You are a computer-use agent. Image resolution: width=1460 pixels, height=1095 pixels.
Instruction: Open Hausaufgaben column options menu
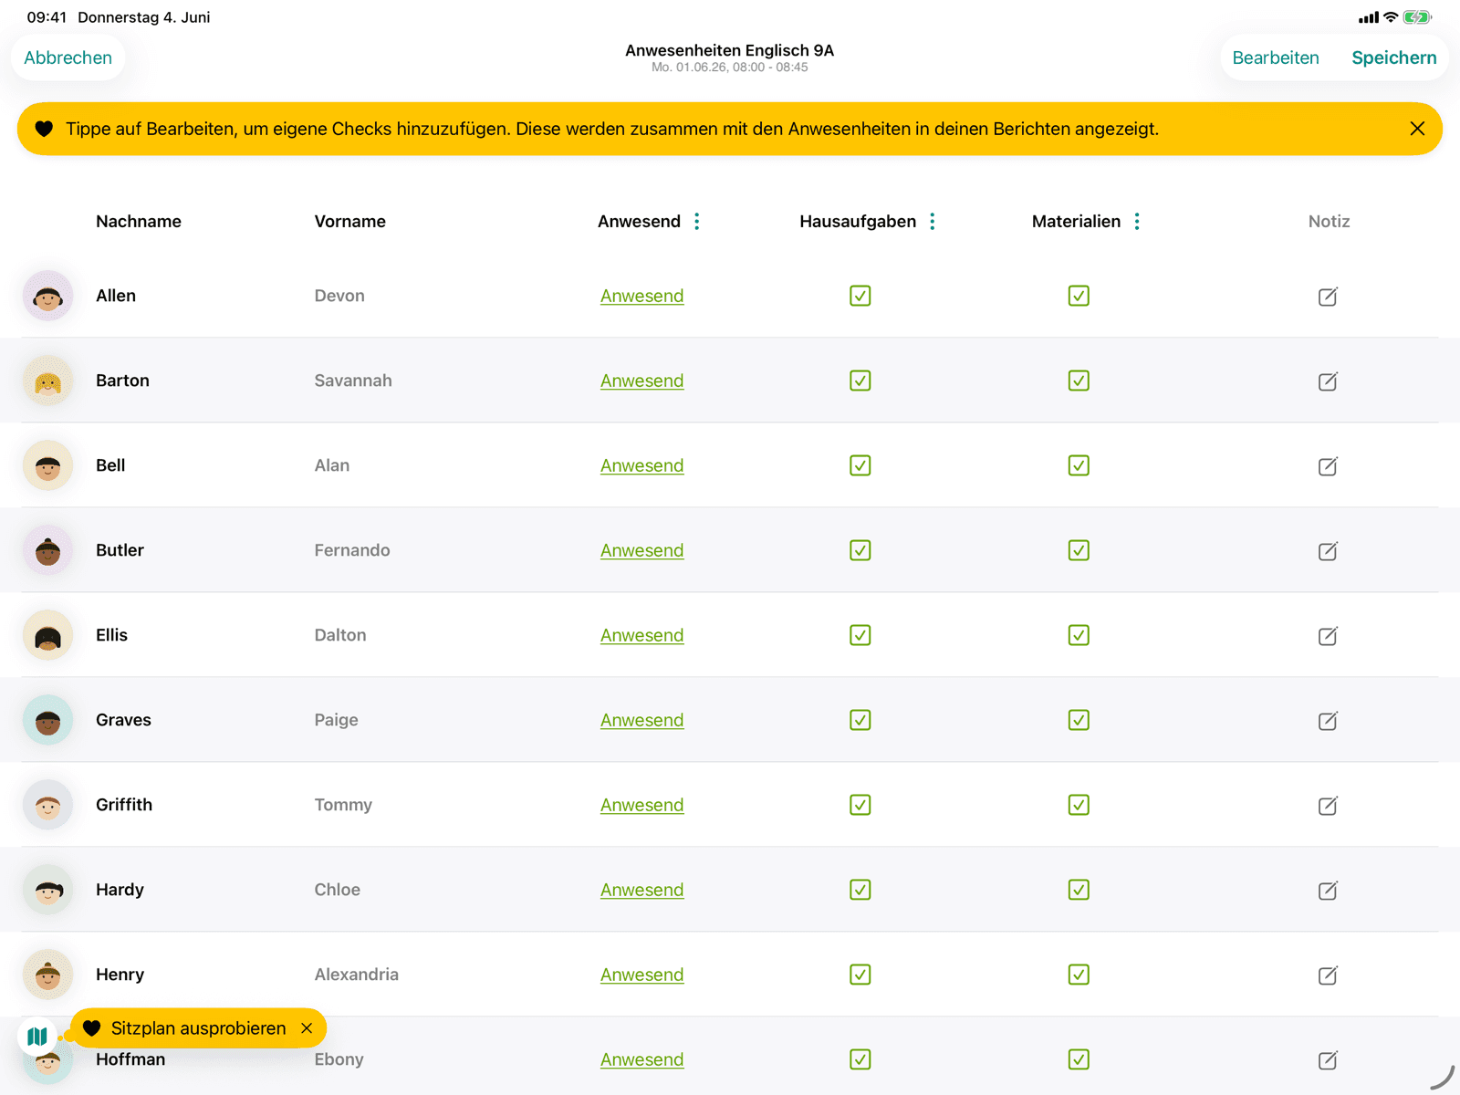pos(933,222)
